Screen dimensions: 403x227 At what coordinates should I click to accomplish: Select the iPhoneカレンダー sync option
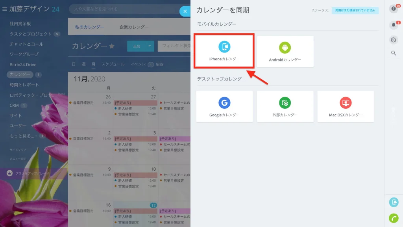coord(224,51)
